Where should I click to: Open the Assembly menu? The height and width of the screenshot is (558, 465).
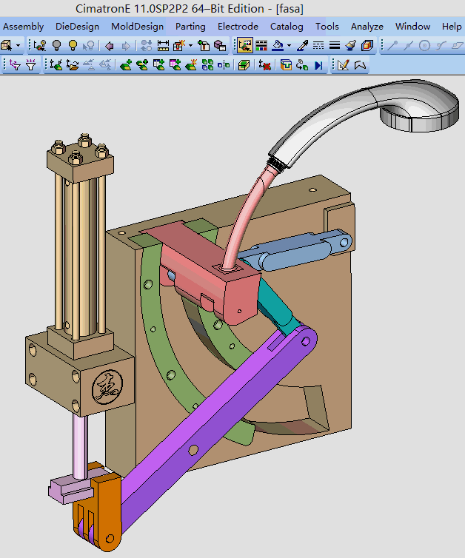(x=24, y=27)
